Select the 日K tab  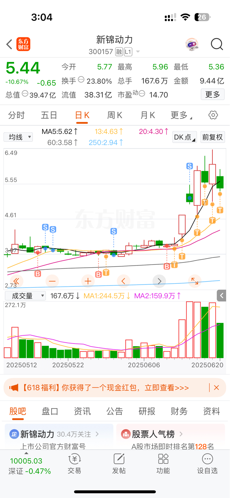click(82, 115)
